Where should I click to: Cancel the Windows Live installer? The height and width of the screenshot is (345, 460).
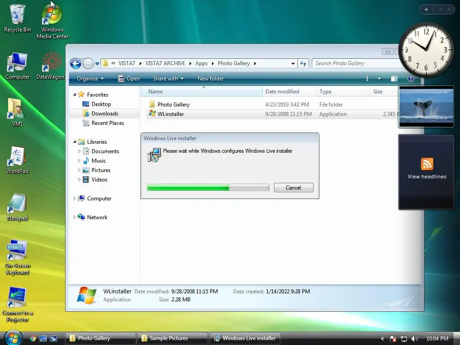tap(293, 188)
